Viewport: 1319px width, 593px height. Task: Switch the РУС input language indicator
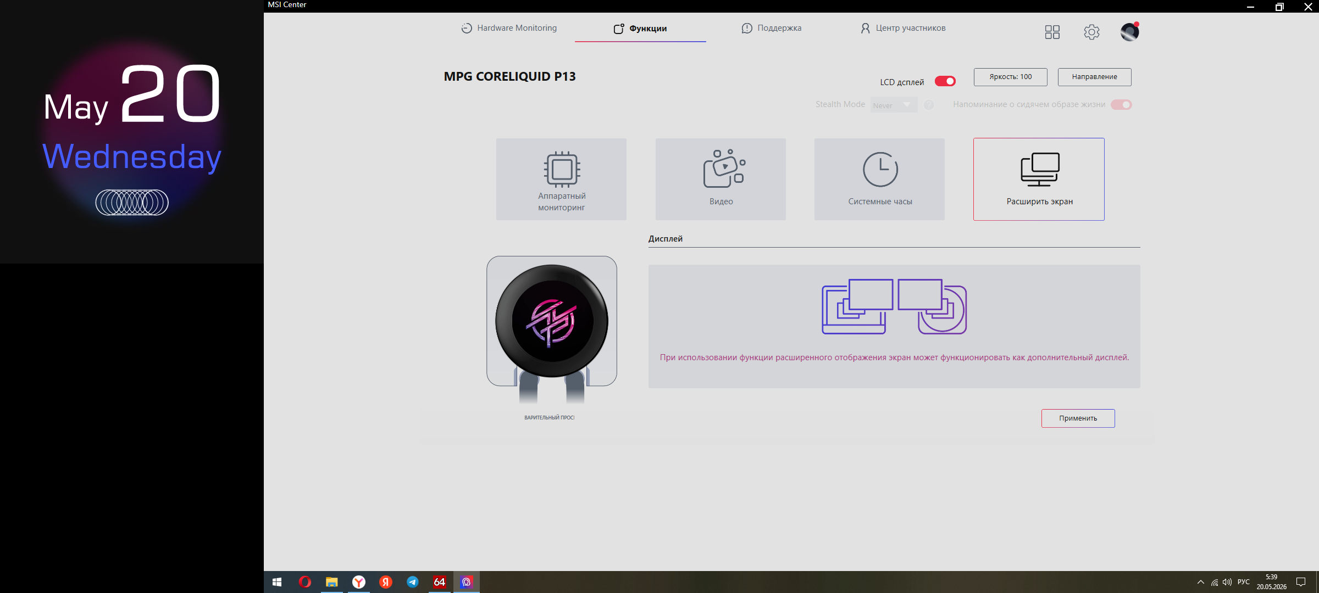pos(1244,582)
